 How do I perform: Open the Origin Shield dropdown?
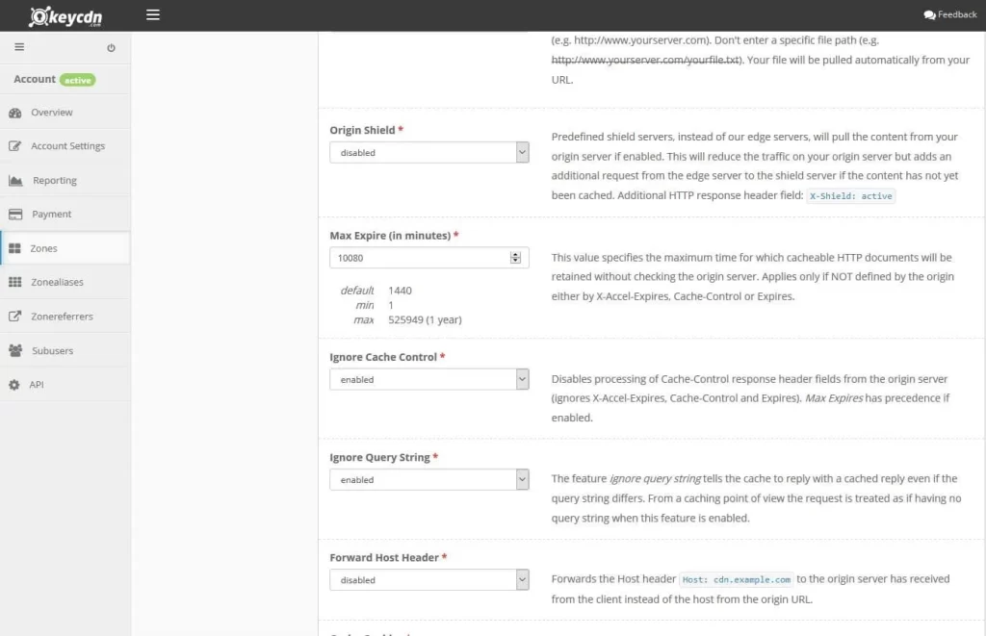point(428,152)
